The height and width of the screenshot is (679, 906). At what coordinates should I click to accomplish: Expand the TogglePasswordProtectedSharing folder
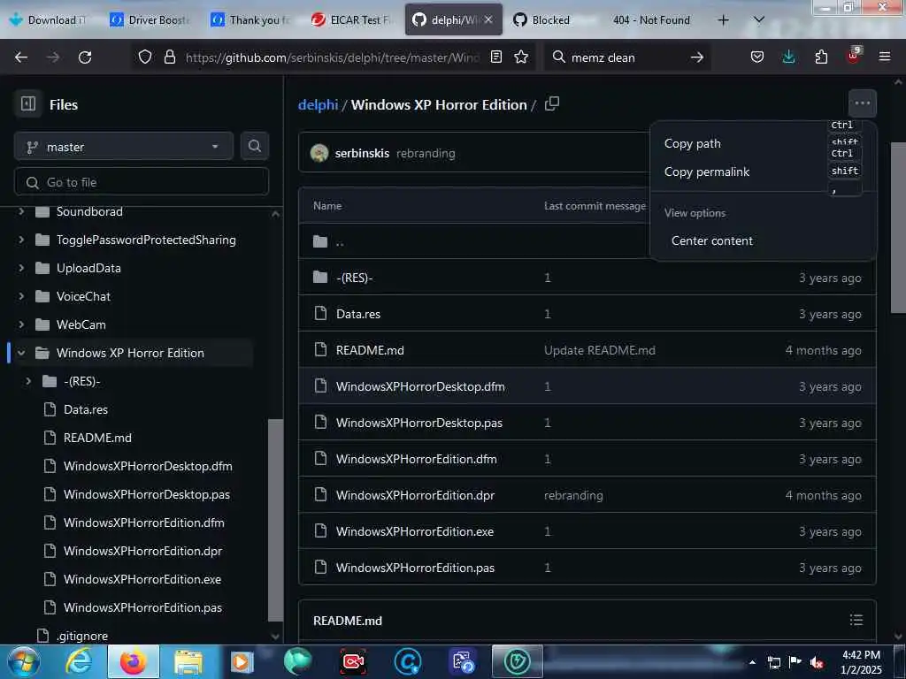click(21, 239)
